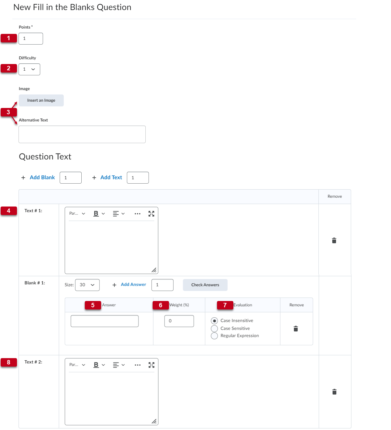Open the blank Size dropdown showing 30

87,285
